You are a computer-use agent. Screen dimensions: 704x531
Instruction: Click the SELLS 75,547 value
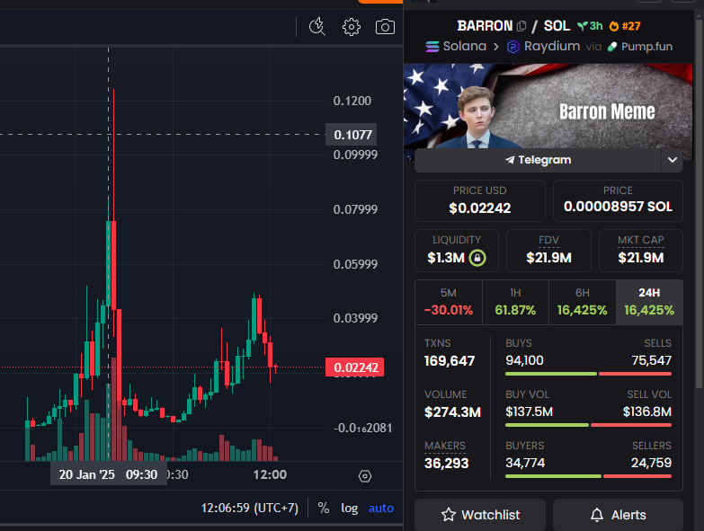point(652,360)
